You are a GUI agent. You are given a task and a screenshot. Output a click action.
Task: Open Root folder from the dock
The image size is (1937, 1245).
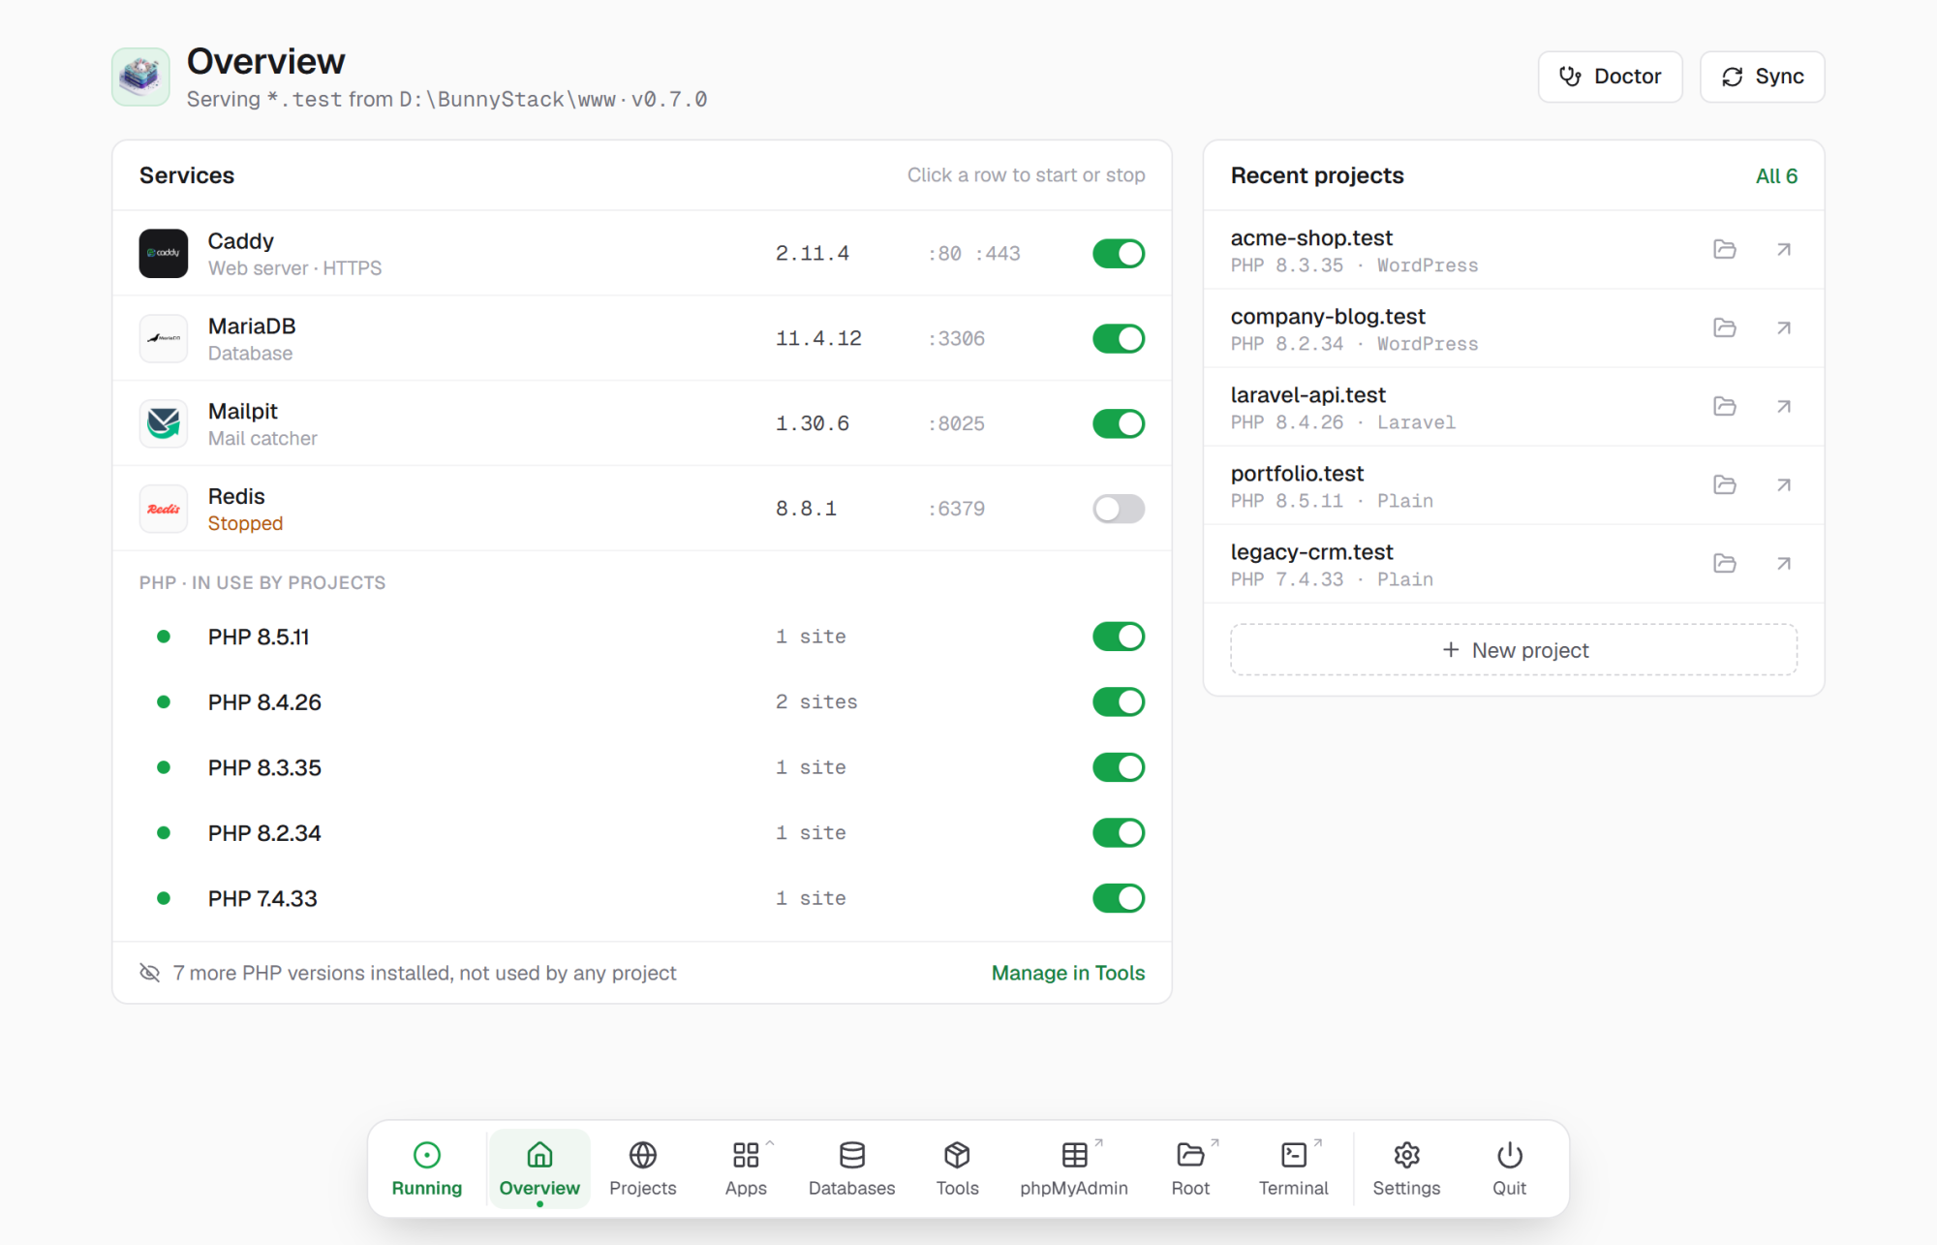1190,1168
